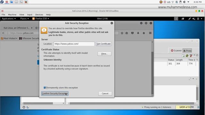Sort by Status column header

[x=171, y=60]
